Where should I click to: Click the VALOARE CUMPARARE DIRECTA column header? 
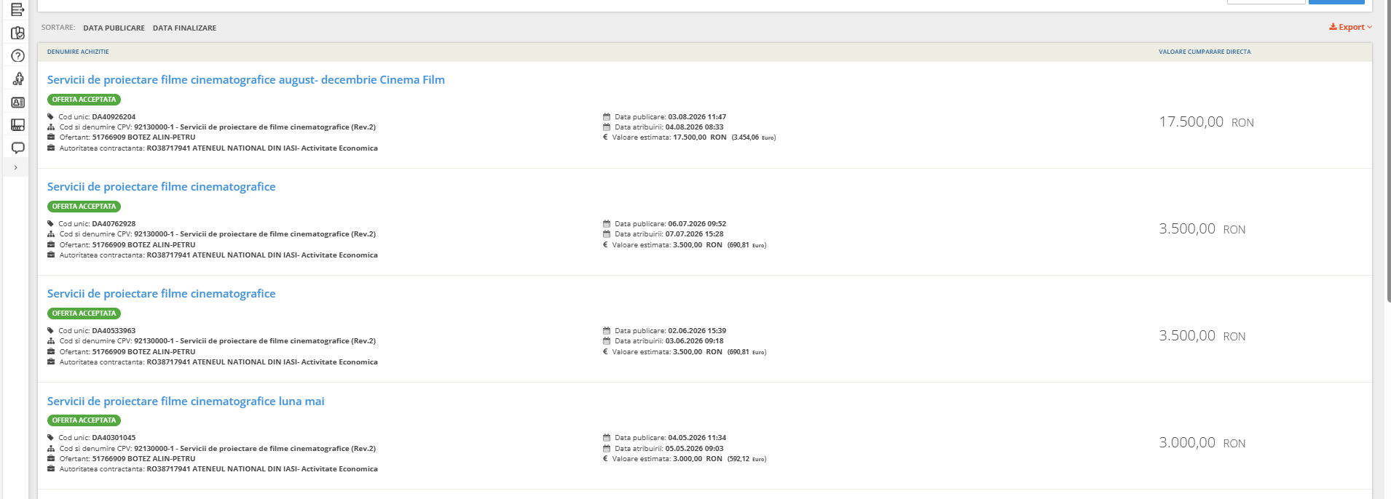pos(1205,52)
